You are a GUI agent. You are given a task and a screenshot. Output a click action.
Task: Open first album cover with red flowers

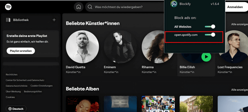point(82,104)
